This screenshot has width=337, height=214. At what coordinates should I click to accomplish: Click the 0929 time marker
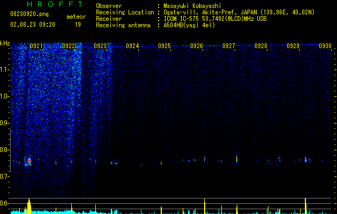coord(293,45)
